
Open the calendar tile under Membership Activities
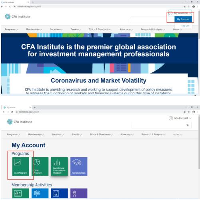60,193
